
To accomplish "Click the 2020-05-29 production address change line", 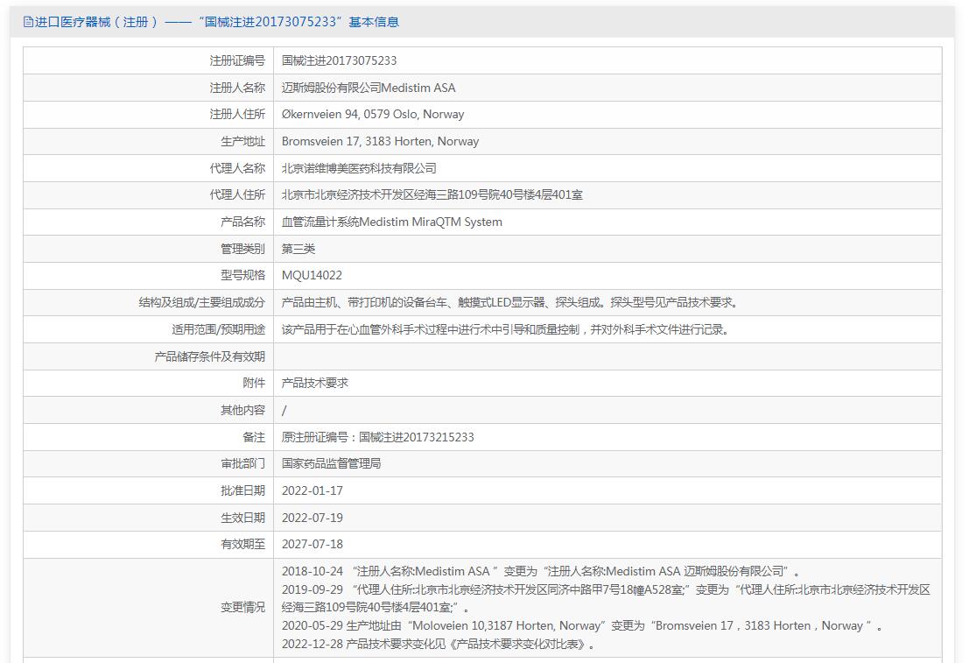I will [582, 626].
